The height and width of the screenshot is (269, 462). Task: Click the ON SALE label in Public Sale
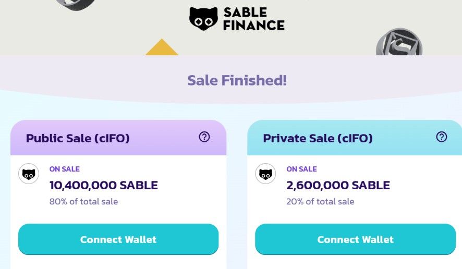tap(65, 169)
